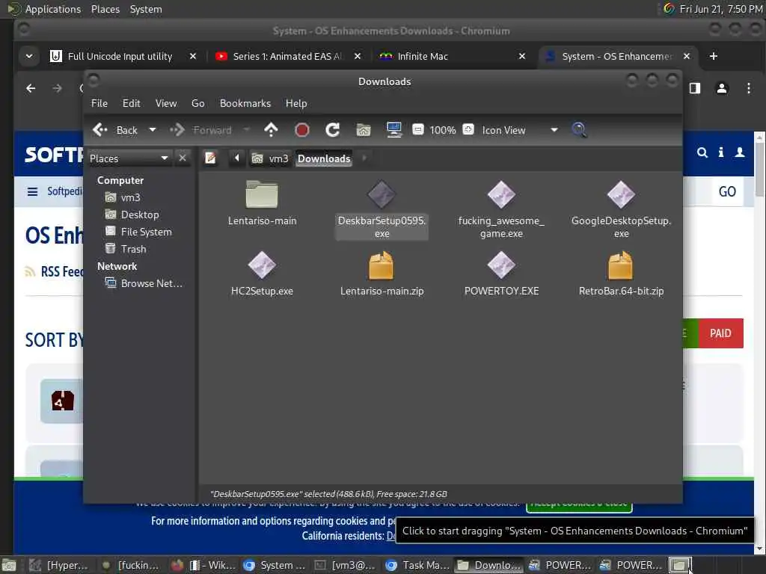Viewport: 766px width, 574px height.
Task: Select File System in the sidebar
Action: tap(138, 232)
